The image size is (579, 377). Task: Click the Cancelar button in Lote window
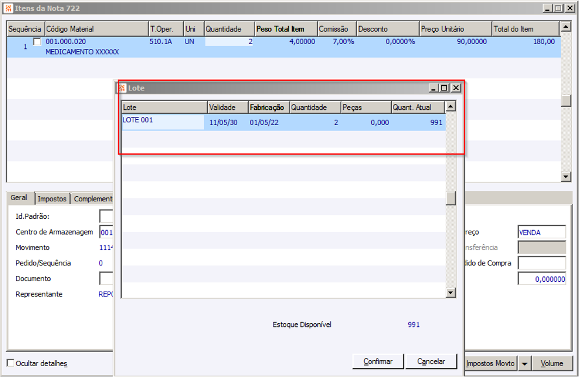pyautogui.click(x=431, y=361)
